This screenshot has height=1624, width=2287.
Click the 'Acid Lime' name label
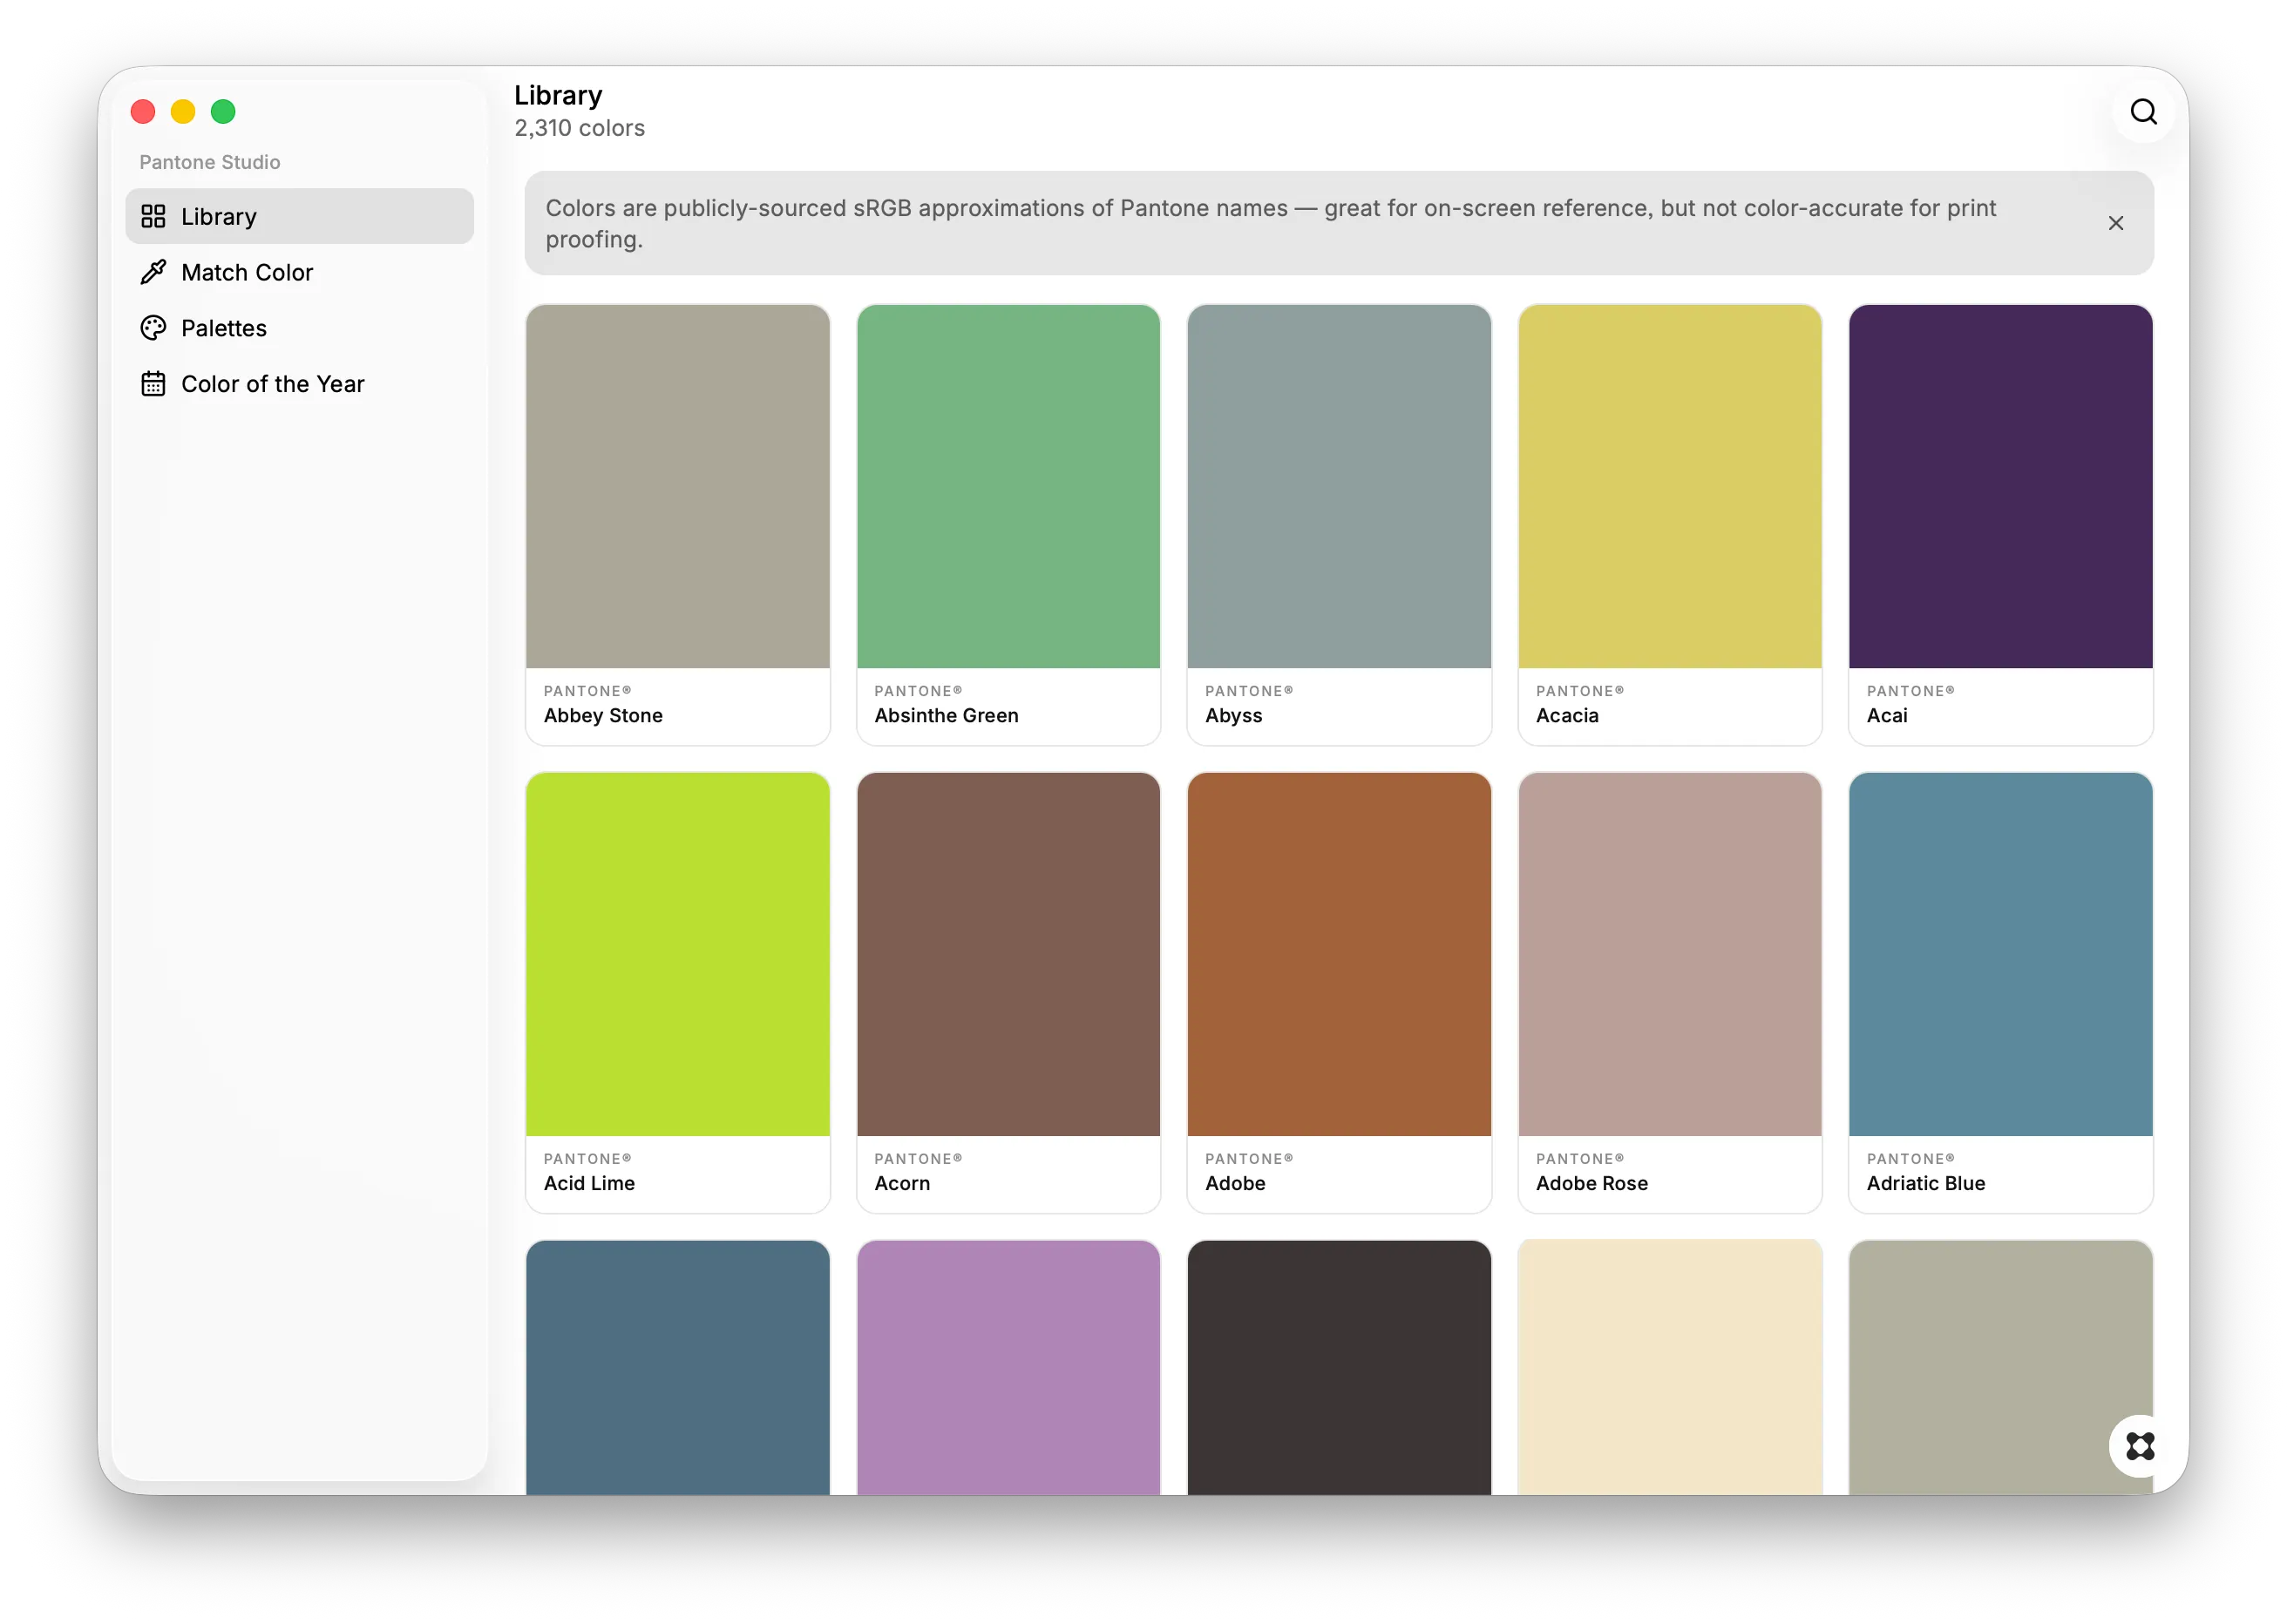589,1183
